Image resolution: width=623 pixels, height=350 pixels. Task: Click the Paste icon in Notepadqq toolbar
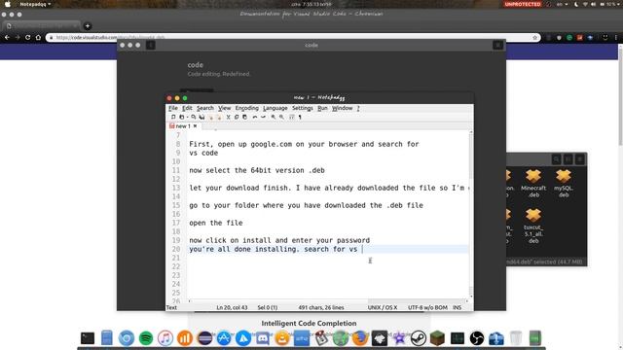point(244,117)
